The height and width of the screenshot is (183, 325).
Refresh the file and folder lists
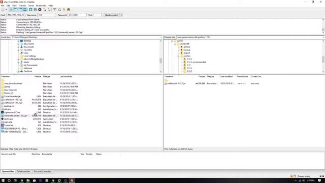point(30,10)
